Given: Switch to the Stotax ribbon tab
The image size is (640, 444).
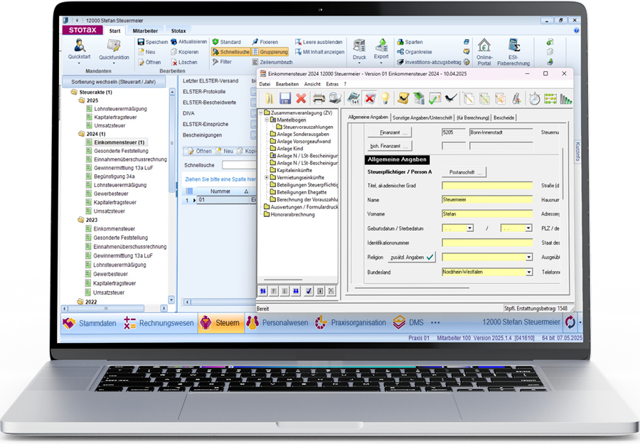Looking at the screenshot, I should coord(178,31).
